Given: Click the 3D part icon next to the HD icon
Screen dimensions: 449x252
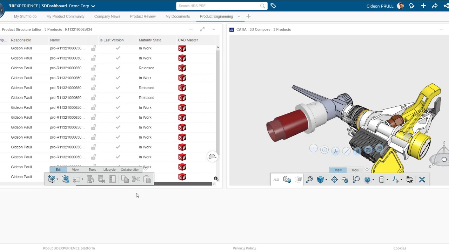Looking at the screenshot, I should 287,180.
